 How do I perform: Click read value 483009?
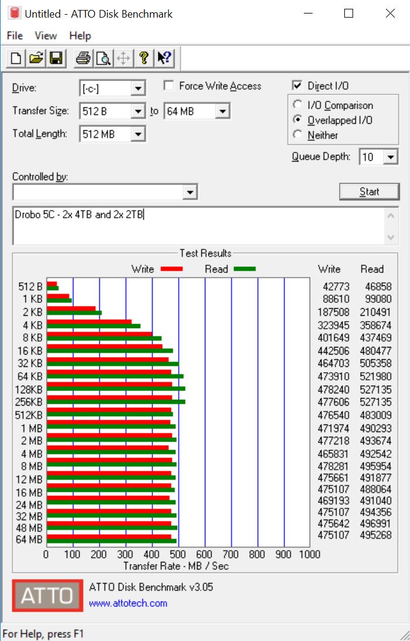click(375, 415)
